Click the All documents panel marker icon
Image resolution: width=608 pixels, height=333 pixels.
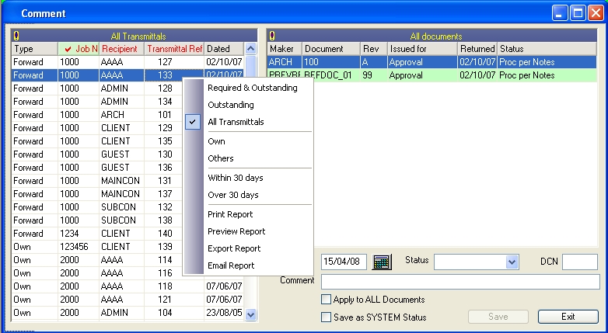tap(272, 36)
